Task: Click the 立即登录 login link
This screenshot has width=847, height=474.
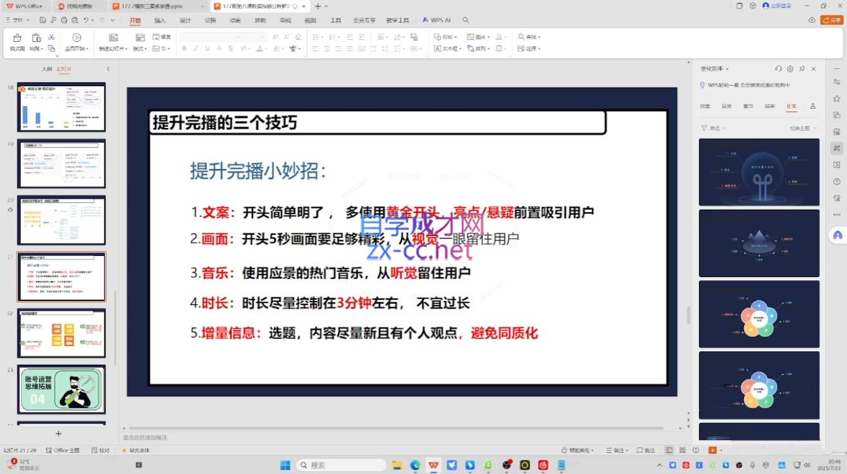Action: coord(776,6)
